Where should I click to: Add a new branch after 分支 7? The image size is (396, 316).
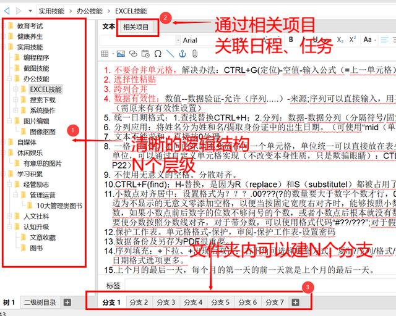(295, 302)
